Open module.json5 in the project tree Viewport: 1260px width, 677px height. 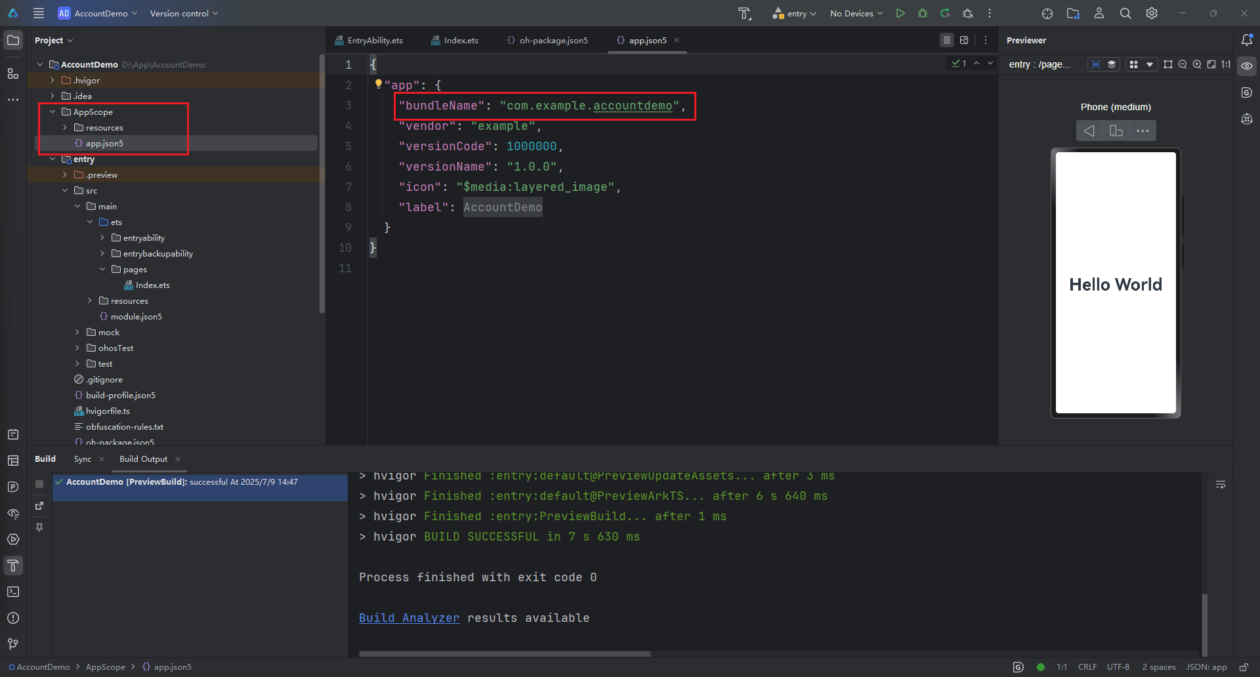(x=136, y=317)
